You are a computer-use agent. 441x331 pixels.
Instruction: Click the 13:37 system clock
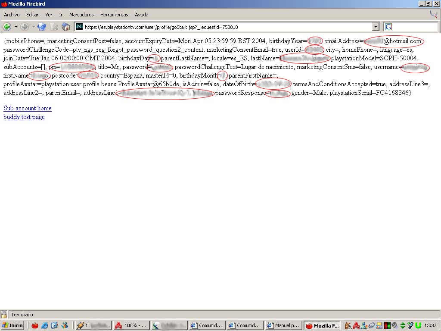click(430, 326)
